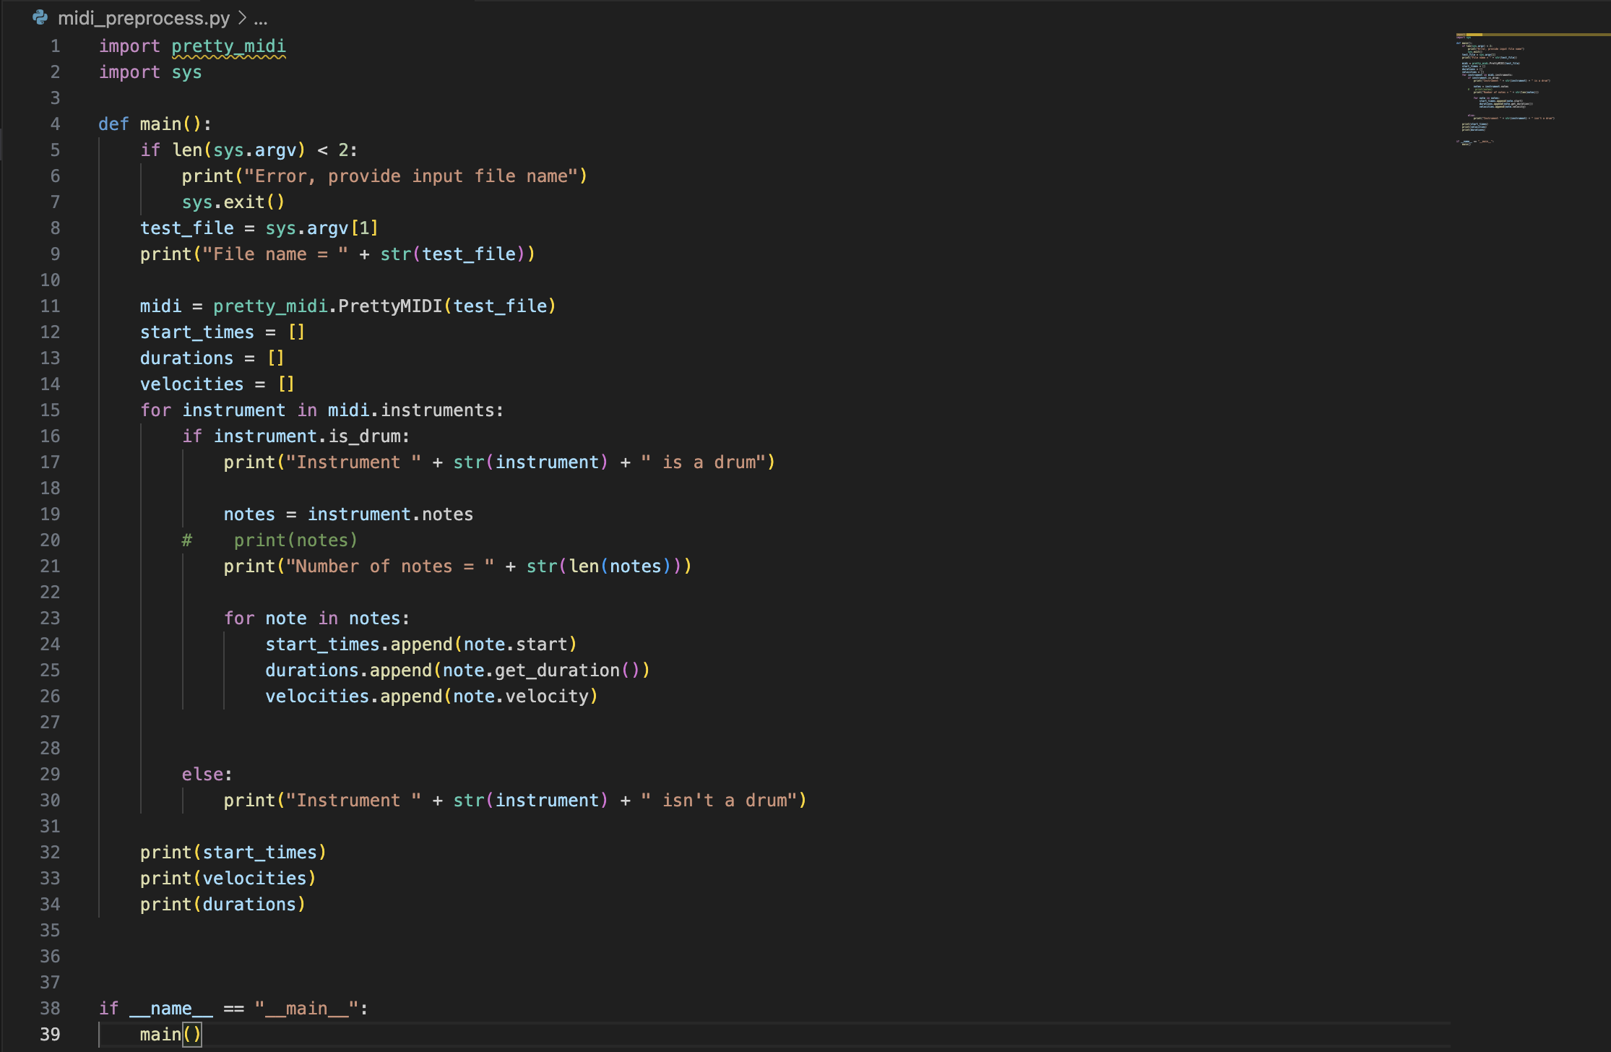Click sys.exit() call on line 7
1611x1052 pixels.
[x=233, y=202]
